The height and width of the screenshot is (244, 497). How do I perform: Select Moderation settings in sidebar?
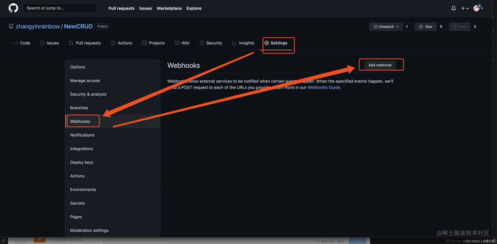click(x=113, y=230)
